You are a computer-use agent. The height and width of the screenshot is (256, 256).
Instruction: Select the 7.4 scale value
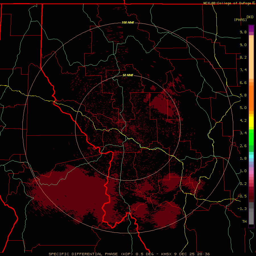pos(243,70)
